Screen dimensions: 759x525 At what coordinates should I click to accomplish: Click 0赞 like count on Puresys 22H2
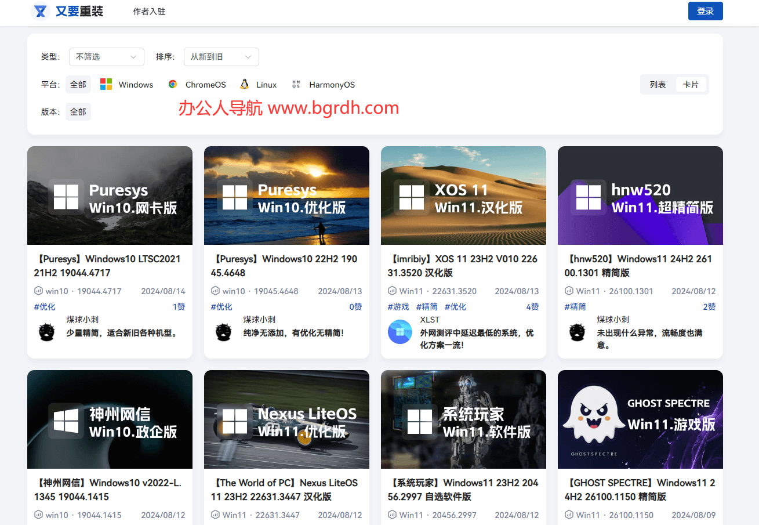click(x=356, y=307)
